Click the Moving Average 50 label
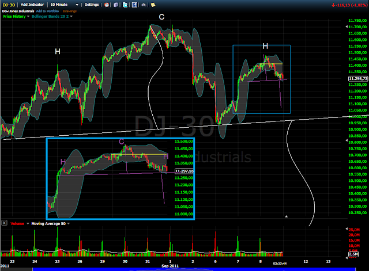The height and width of the screenshot is (271, 369). [x=48, y=224]
